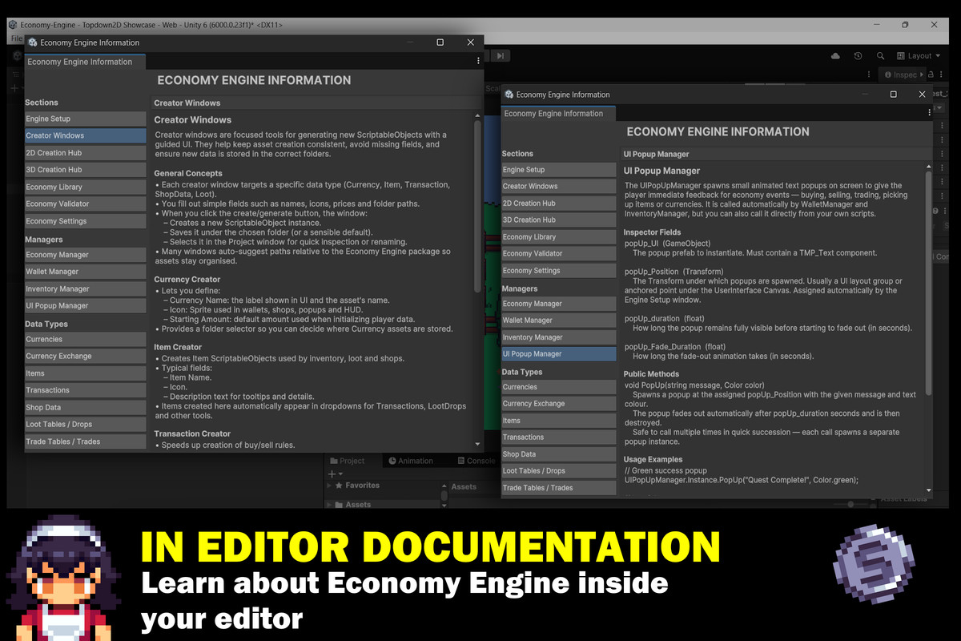This screenshot has height=641, width=961.
Task: Open Trade Tables / Trades in right window
Action: (559, 488)
